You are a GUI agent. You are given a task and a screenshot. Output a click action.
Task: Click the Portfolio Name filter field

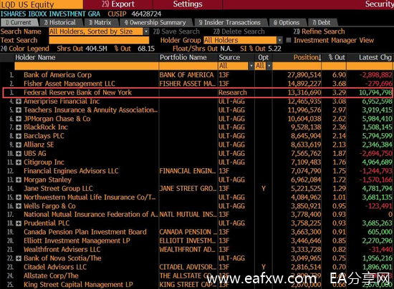coord(188,66)
